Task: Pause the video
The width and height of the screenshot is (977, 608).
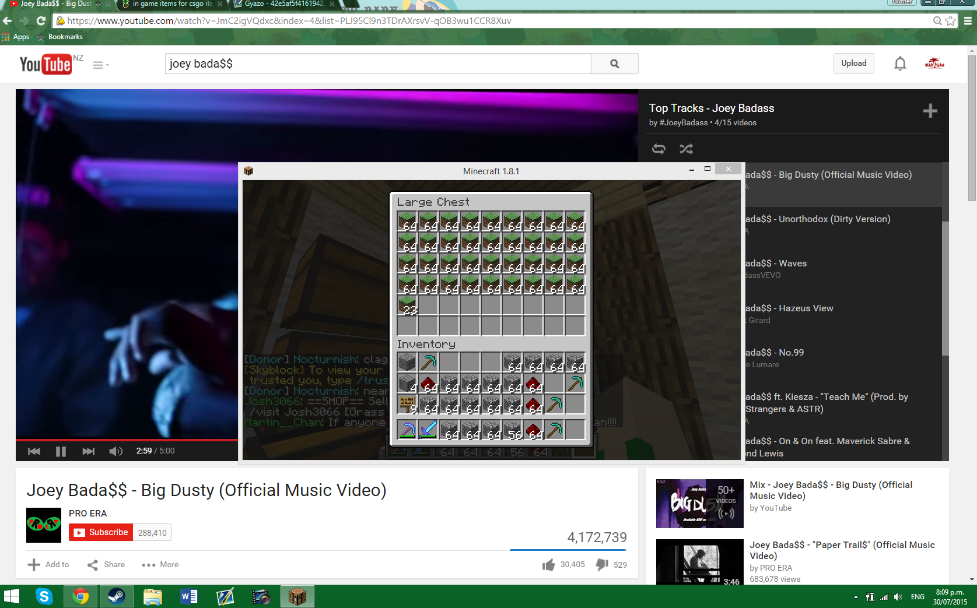Action: click(61, 451)
